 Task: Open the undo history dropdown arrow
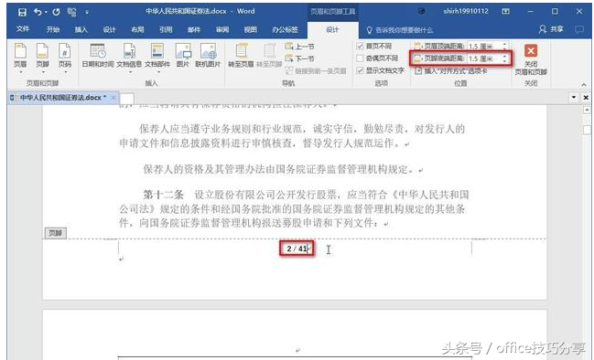46,13
